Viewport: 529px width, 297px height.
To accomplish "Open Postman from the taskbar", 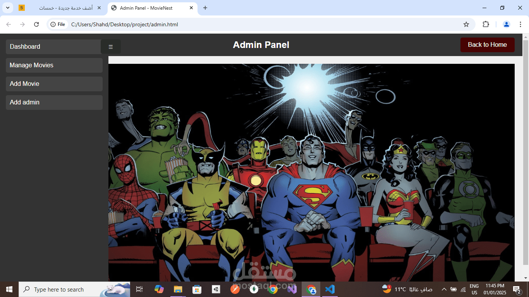I will [x=235, y=289].
